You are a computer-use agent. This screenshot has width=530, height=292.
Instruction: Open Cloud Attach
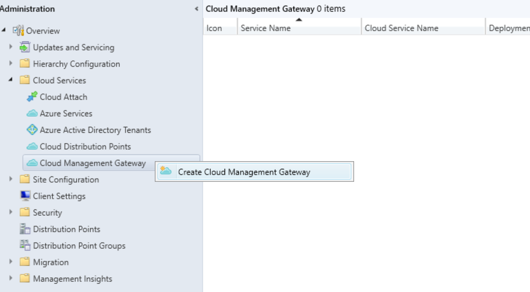click(63, 97)
